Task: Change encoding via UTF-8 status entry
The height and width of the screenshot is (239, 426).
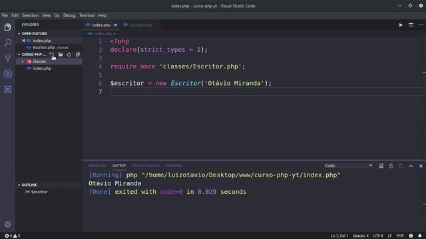Action: [x=378, y=236]
